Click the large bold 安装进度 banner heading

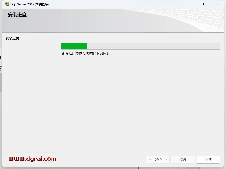(17, 15)
